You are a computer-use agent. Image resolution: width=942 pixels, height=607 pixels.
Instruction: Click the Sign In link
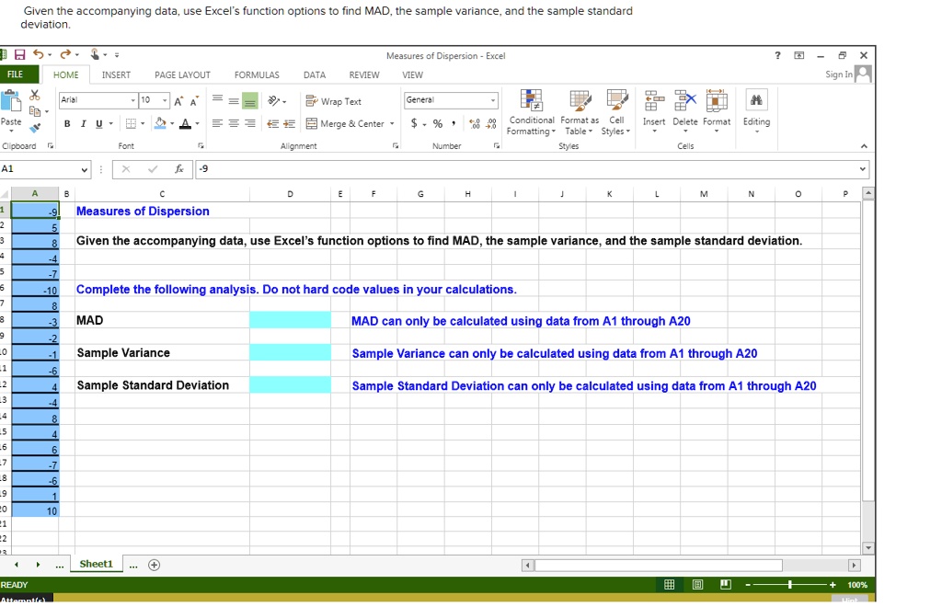839,74
